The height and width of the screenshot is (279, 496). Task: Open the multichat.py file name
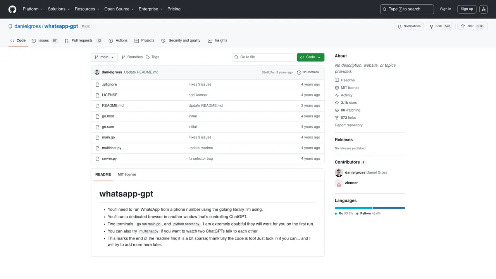112,148
